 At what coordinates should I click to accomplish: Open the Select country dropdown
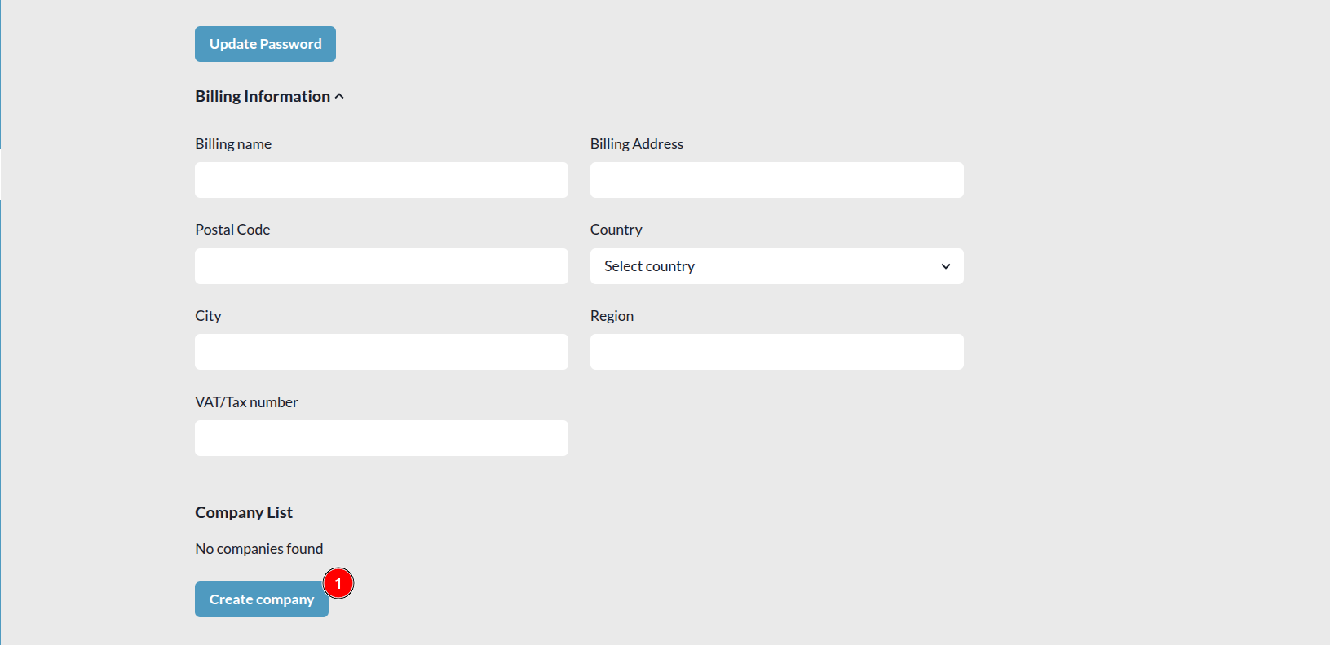tap(777, 266)
